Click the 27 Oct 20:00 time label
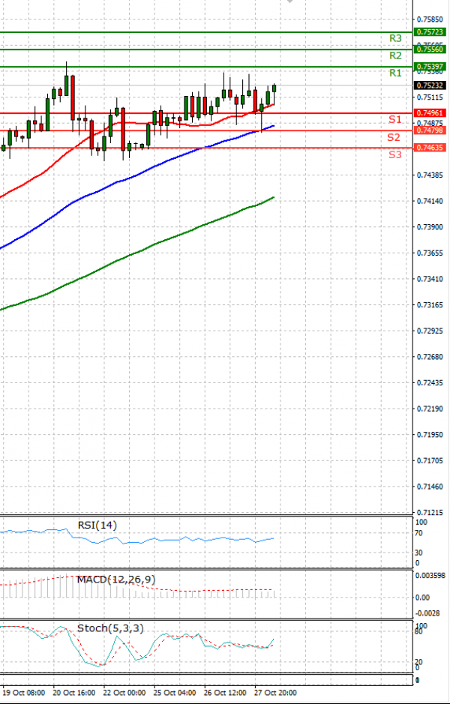The height and width of the screenshot is (704, 450). click(275, 693)
